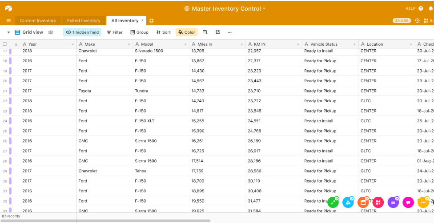Click the Miles In column header name
This screenshot has height=223, width=434.
pyautogui.click(x=205, y=44)
